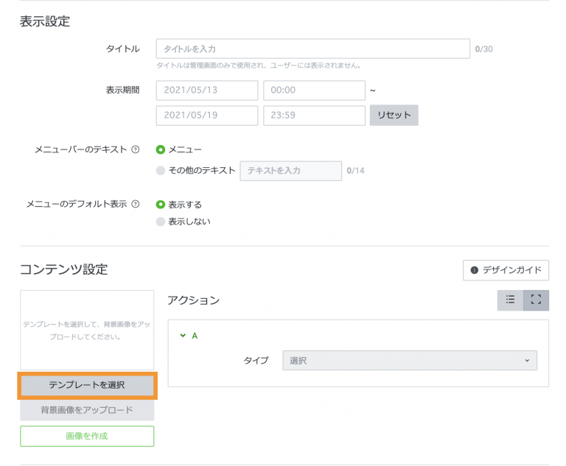Screen dimensions: 566x466
Task: Click the expand fullscreen view icon
Action: pyautogui.click(x=536, y=300)
